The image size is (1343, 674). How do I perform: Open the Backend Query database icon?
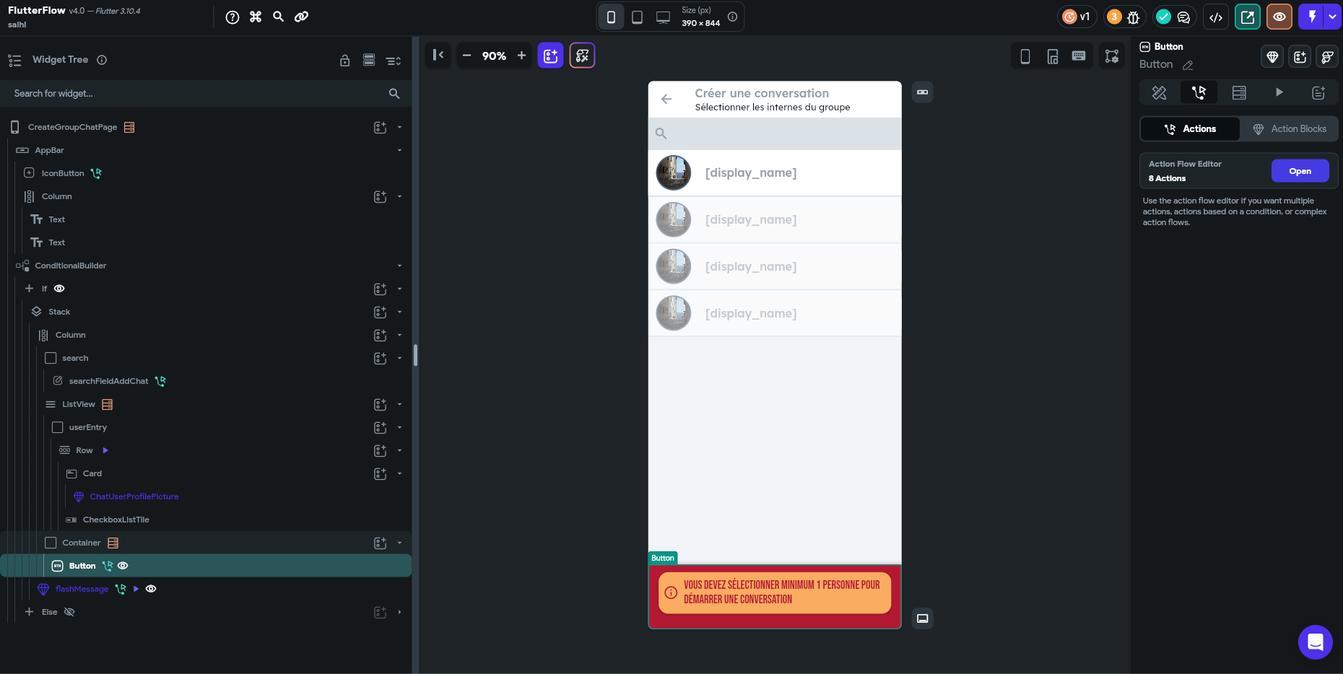(x=1240, y=92)
